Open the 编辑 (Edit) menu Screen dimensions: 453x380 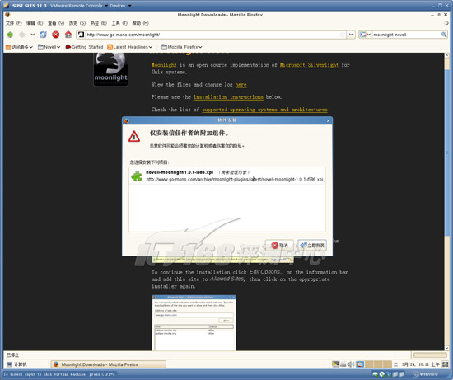pos(35,23)
